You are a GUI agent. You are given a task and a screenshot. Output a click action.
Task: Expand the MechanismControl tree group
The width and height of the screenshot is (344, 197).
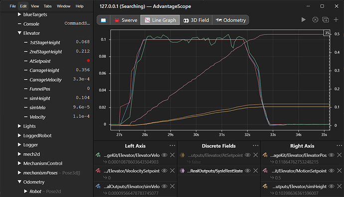(x=19, y=163)
